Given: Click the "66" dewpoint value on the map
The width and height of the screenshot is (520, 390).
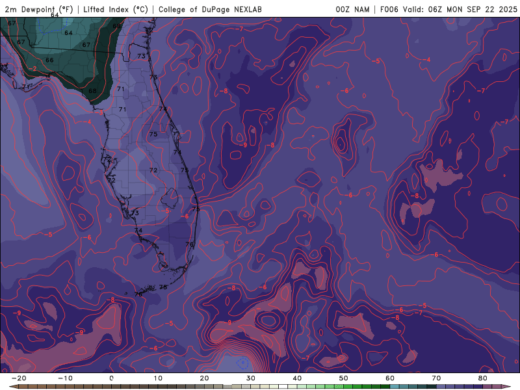Looking at the screenshot, I should 49,60.
